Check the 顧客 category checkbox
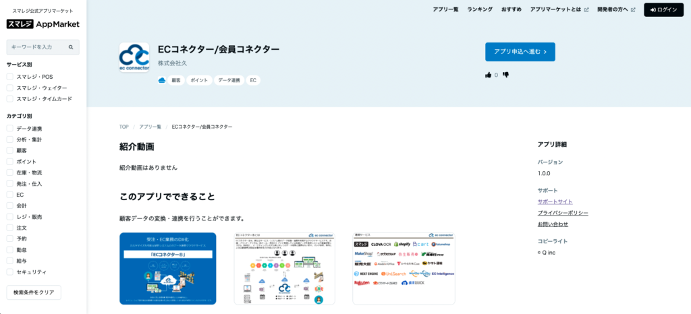The width and height of the screenshot is (691, 314). coord(9,150)
